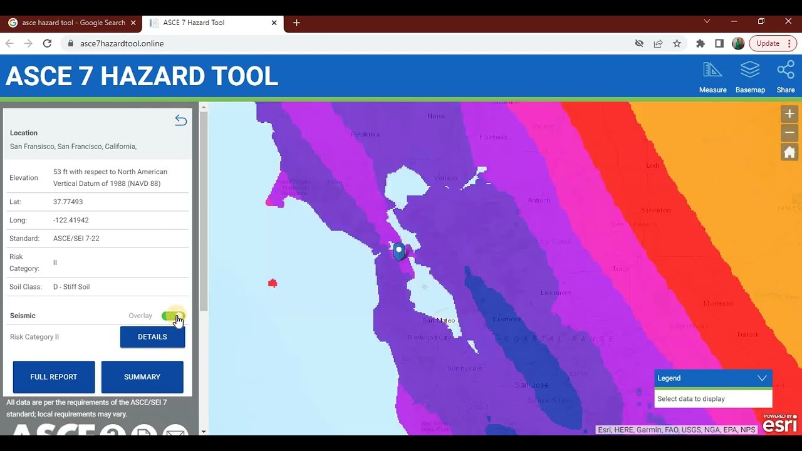Switch to ASCE 7 Hazard Tool tab
Viewport: 802px width, 451px height.
(212, 23)
